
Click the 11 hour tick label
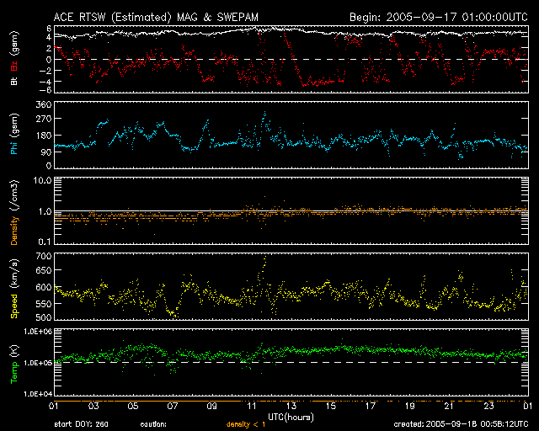pos(252,406)
